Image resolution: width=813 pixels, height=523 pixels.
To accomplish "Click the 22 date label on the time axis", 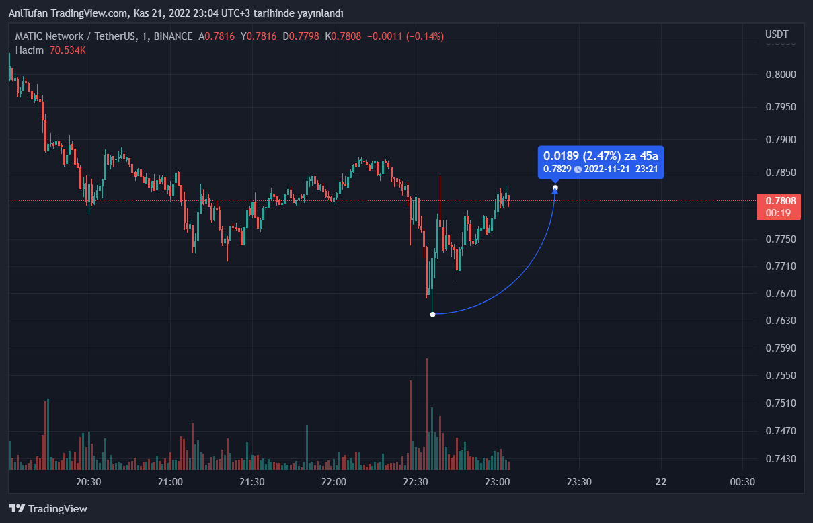I will [x=661, y=482].
